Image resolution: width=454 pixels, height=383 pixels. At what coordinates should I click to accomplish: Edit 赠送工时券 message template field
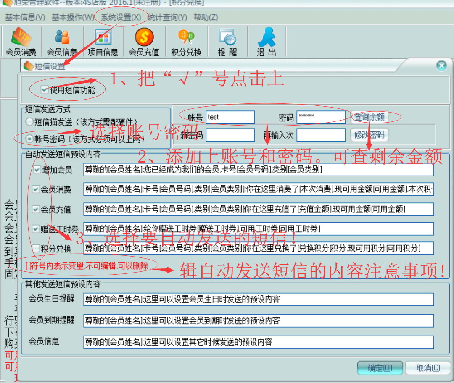click(x=259, y=229)
